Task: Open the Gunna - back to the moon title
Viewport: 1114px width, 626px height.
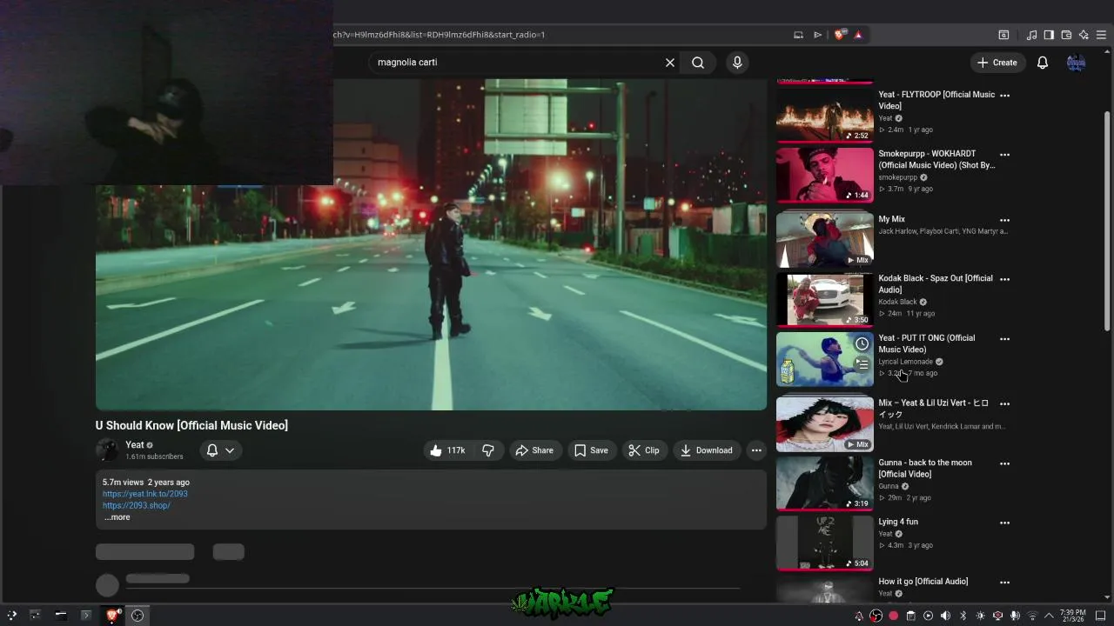Action: (x=925, y=469)
